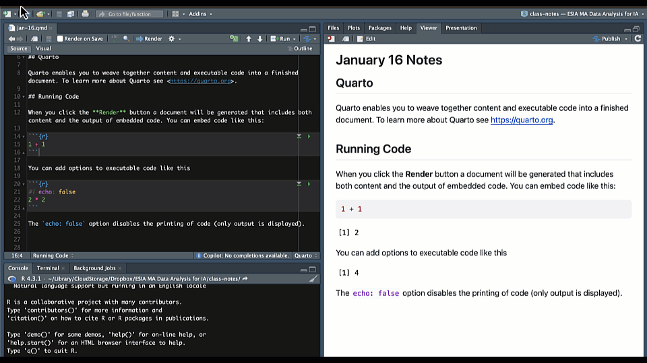This screenshot has height=363, width=647.
Task: Open the Addins dropdown
Action: click(200, 13)
